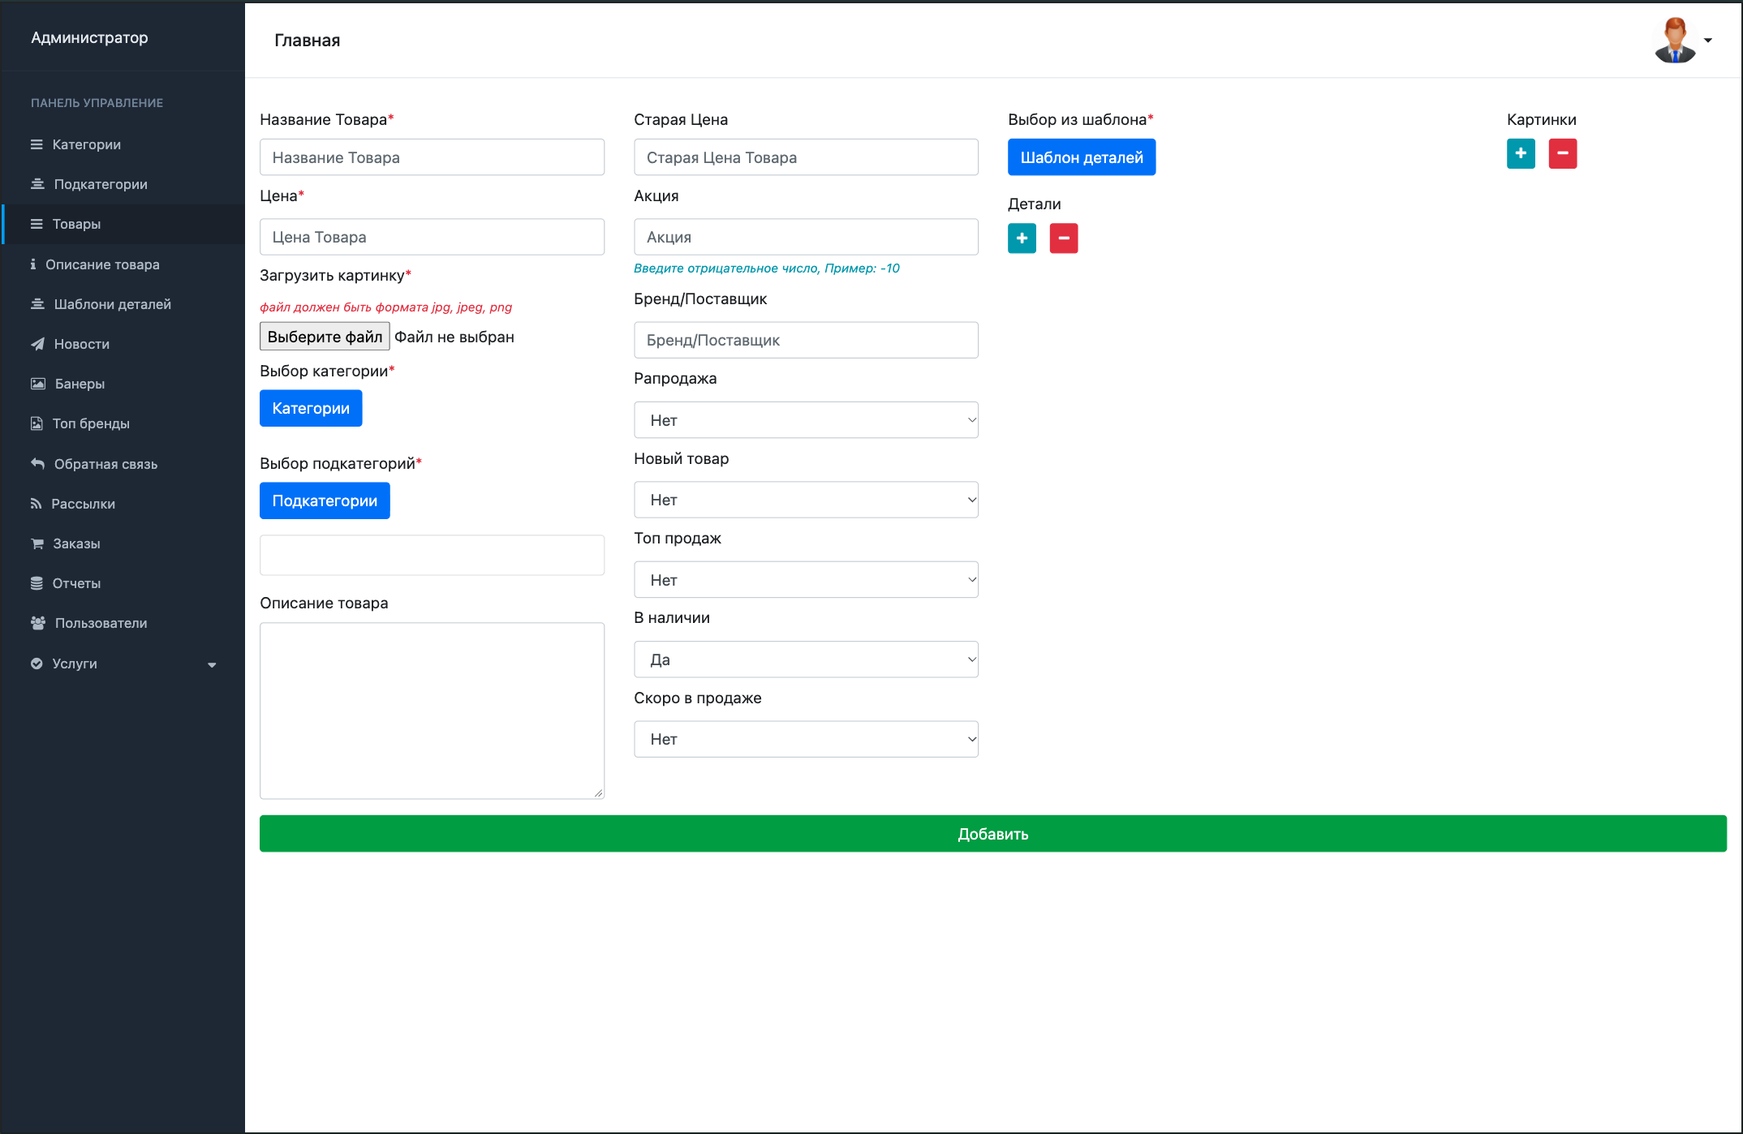This screenshot has width=1743, height=1134.
Task: Open the Топ продаж dropdown
Action: point(806,580)
